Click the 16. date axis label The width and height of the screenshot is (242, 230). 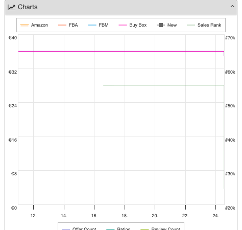coord(94,216)
